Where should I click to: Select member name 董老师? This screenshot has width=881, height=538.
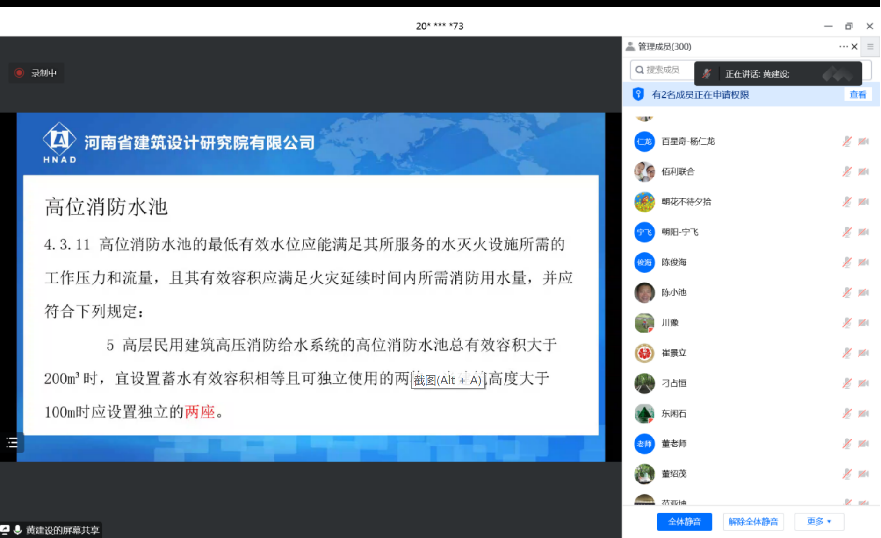(x=674, y=444)
